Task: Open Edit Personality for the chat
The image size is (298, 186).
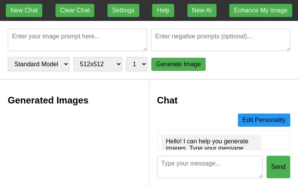Action: [x=264, y=120]
